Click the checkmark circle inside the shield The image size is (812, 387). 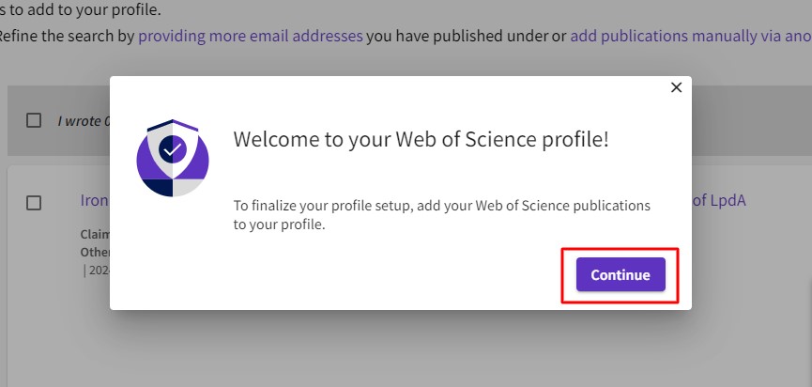tap(172, 148)
